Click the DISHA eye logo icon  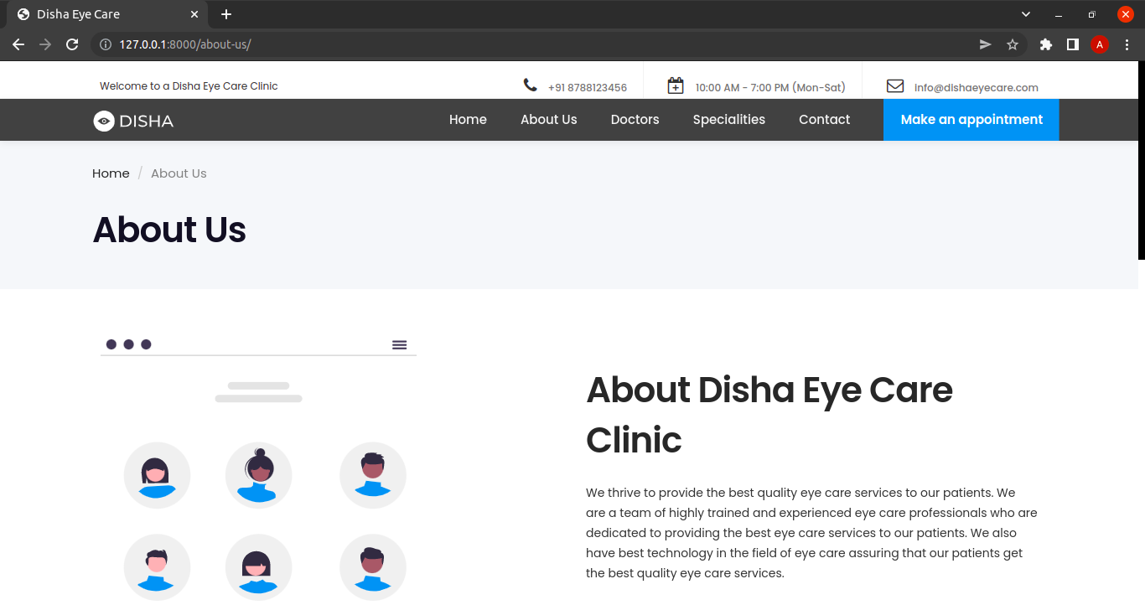104,120
